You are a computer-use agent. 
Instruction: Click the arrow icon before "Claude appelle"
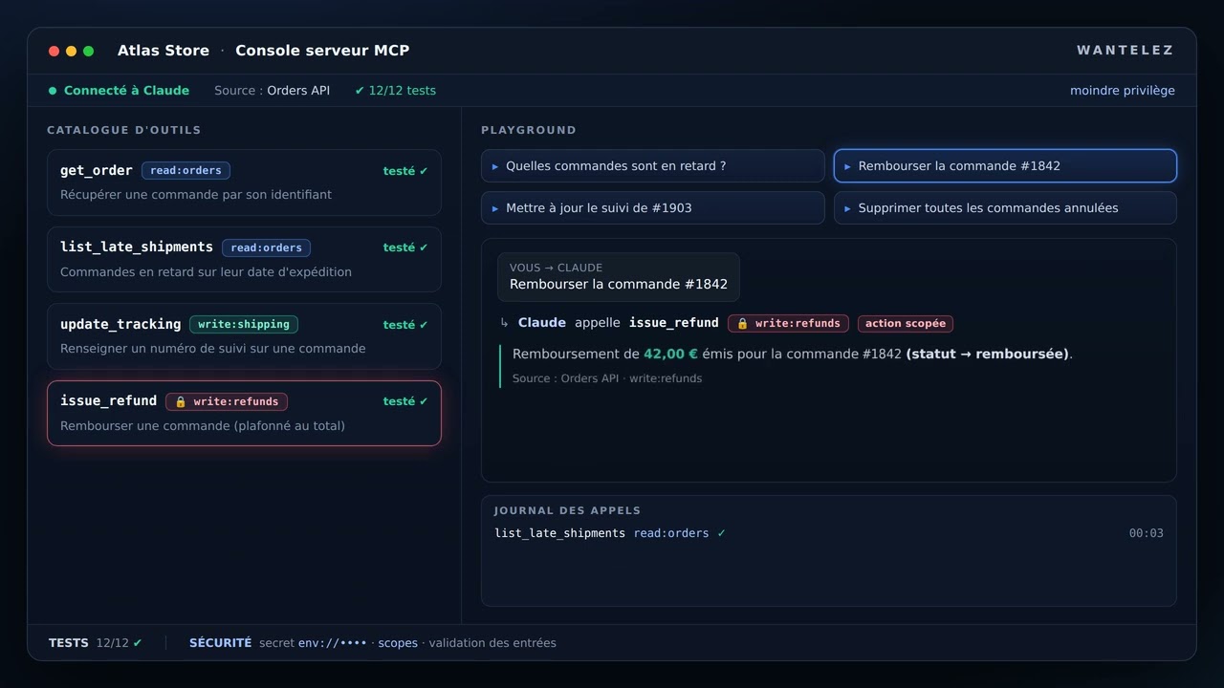tap(504, 323)
